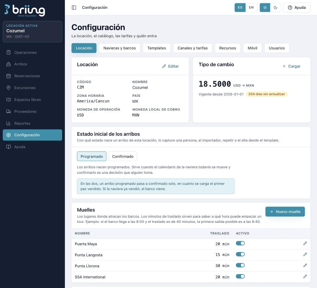The image size is (317, 288).
Task: Switch to Canales y tarifas tab
Action: pos(193,48)
